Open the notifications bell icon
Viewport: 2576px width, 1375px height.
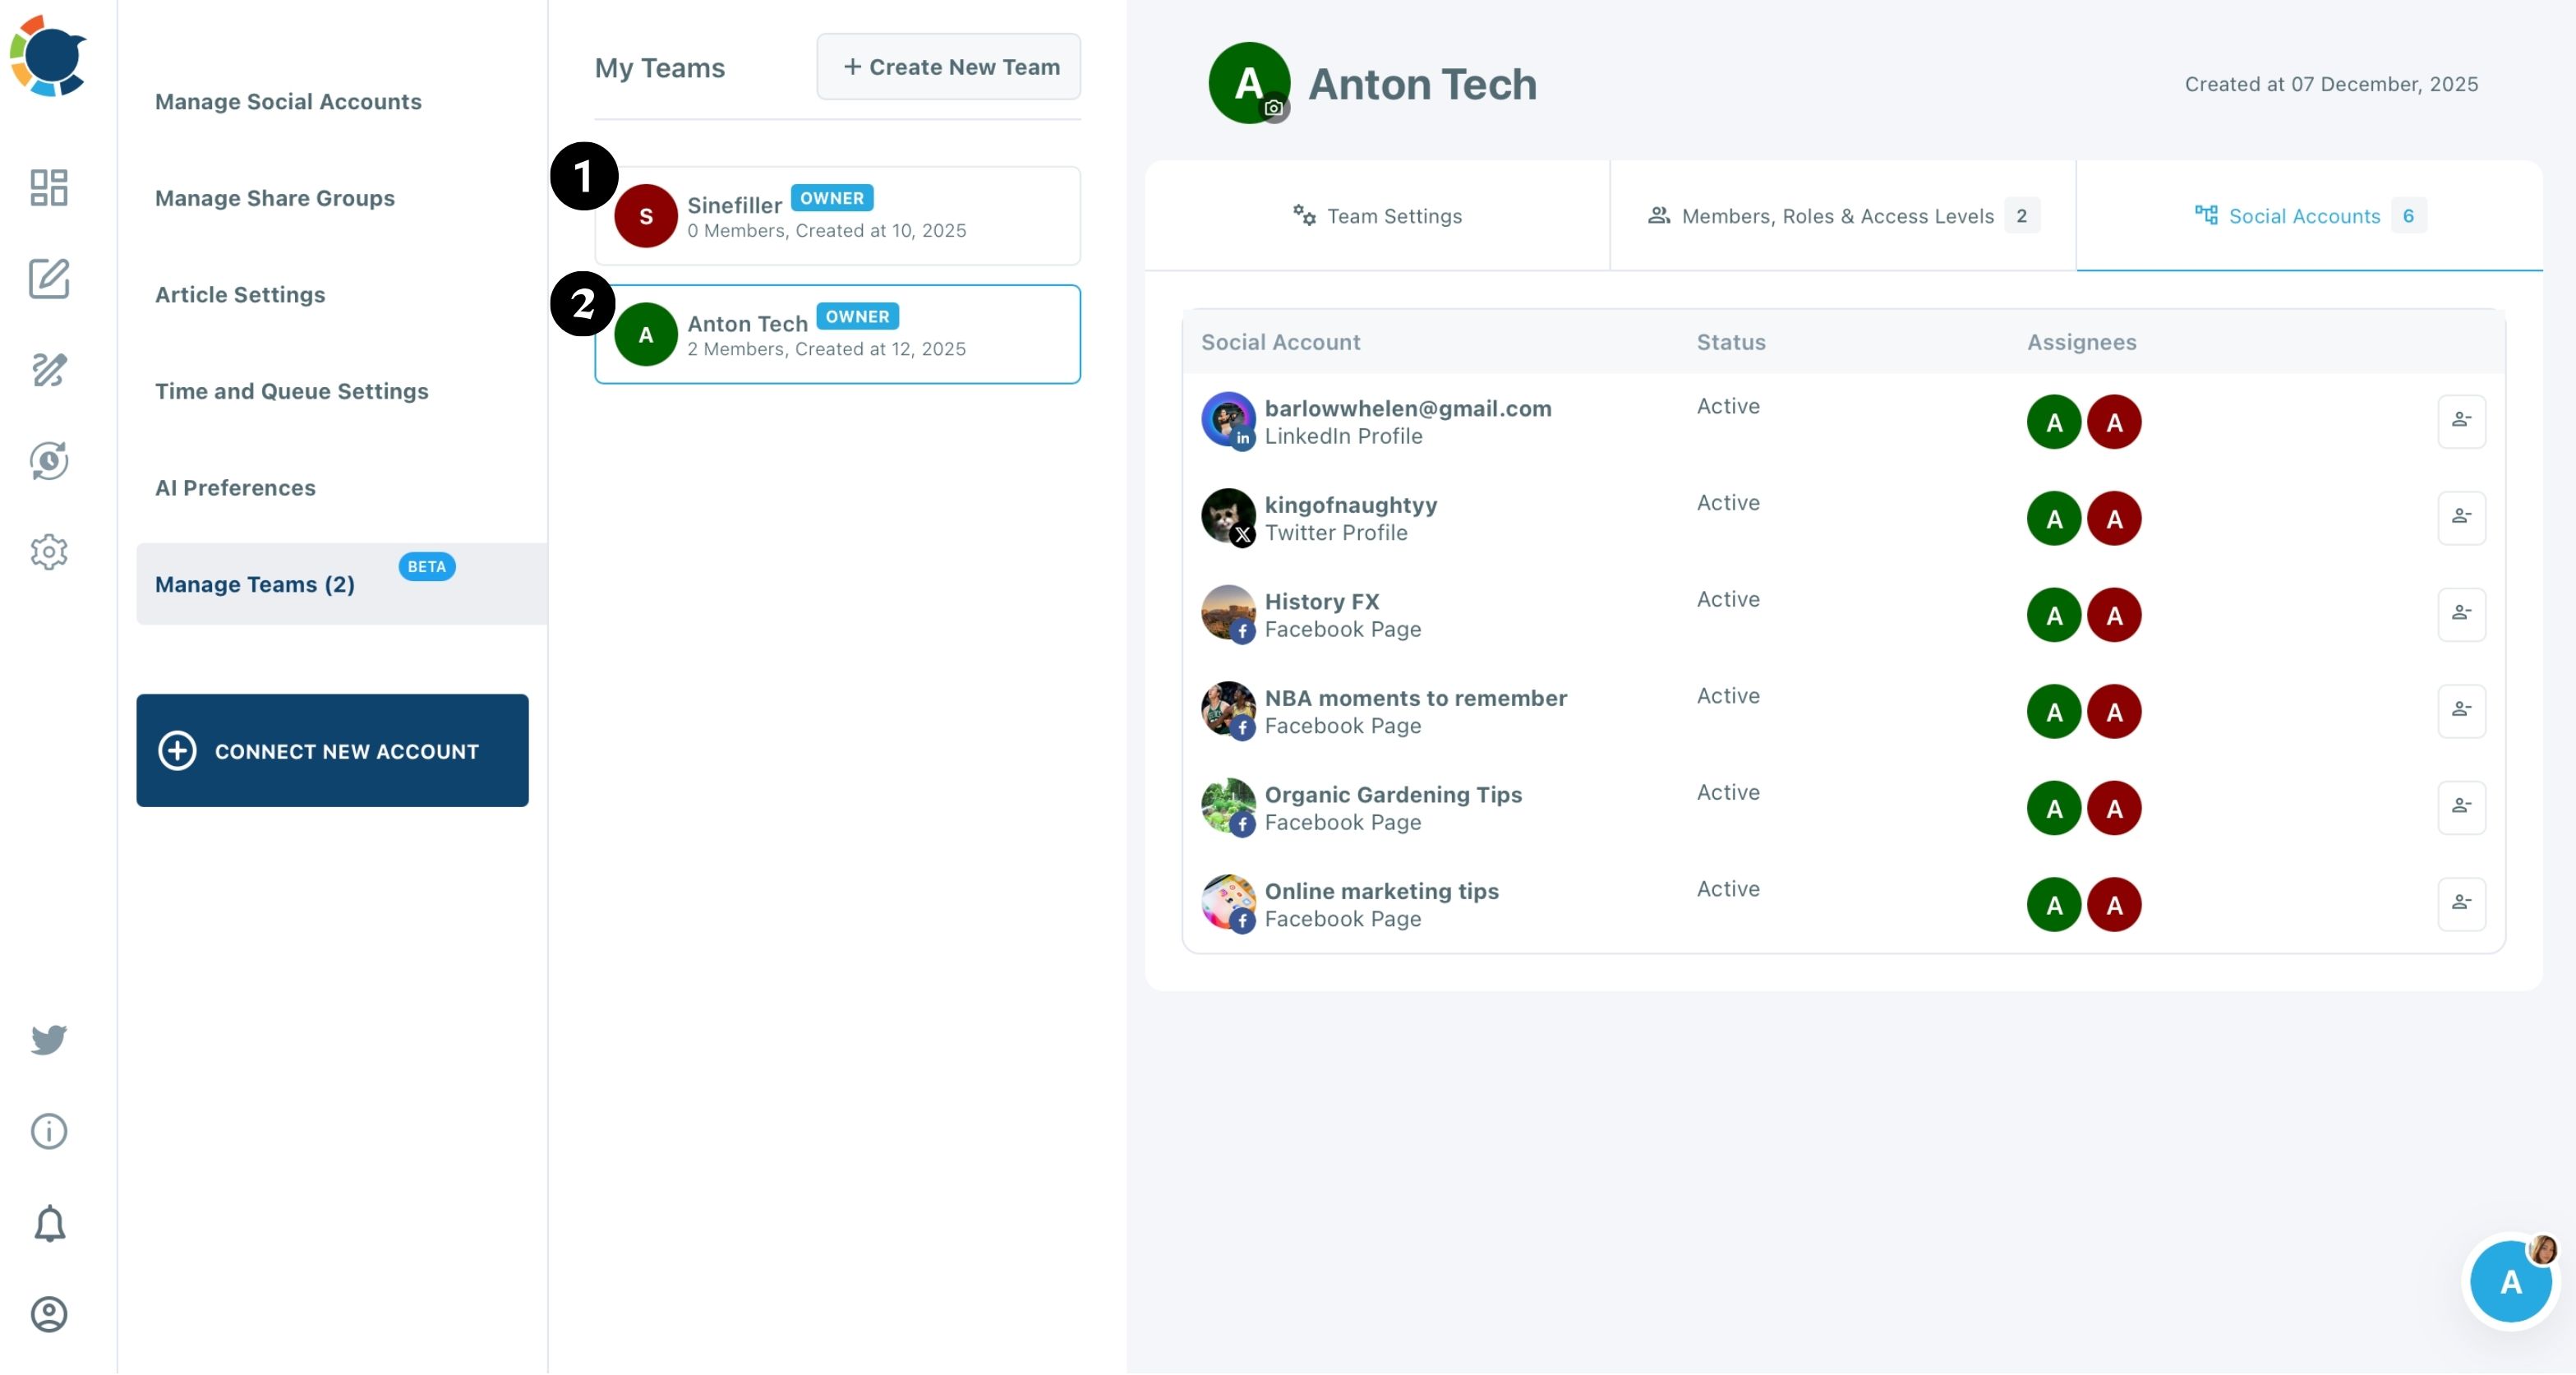click(48, 1223)
